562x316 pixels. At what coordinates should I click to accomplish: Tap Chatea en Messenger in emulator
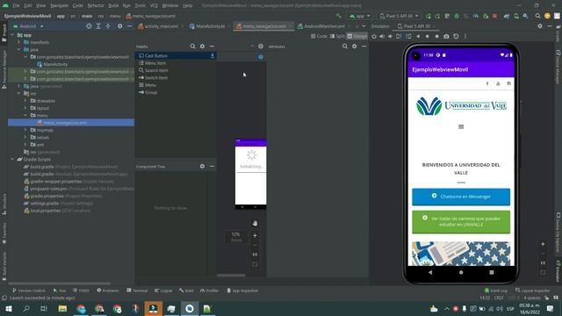pyautogui.click(x=461, y=197)
